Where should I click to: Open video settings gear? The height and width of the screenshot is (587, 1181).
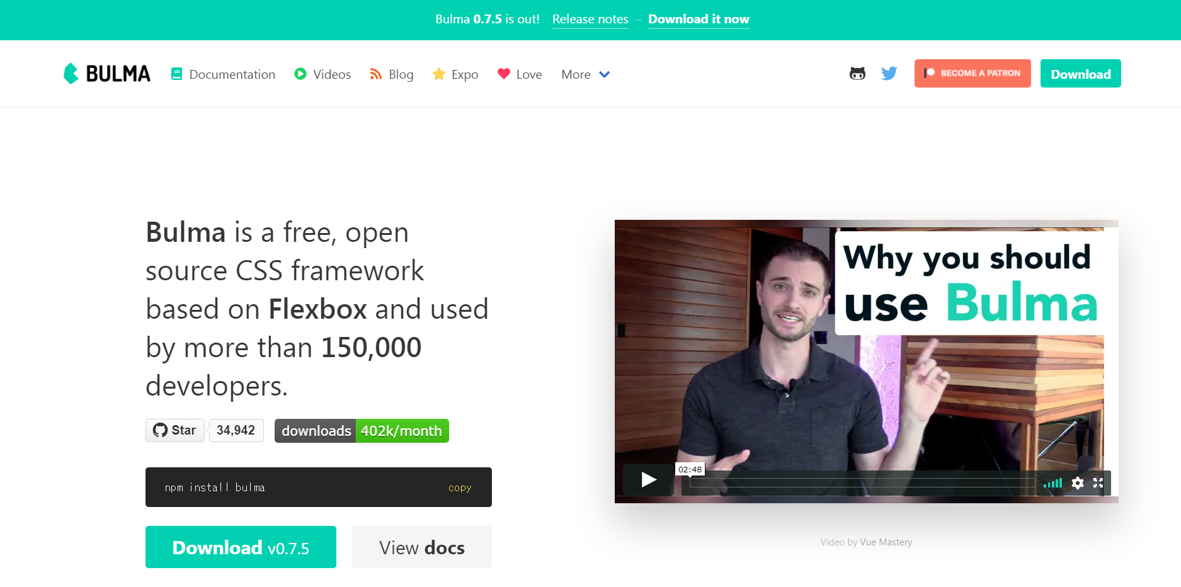coord(1078,483)
